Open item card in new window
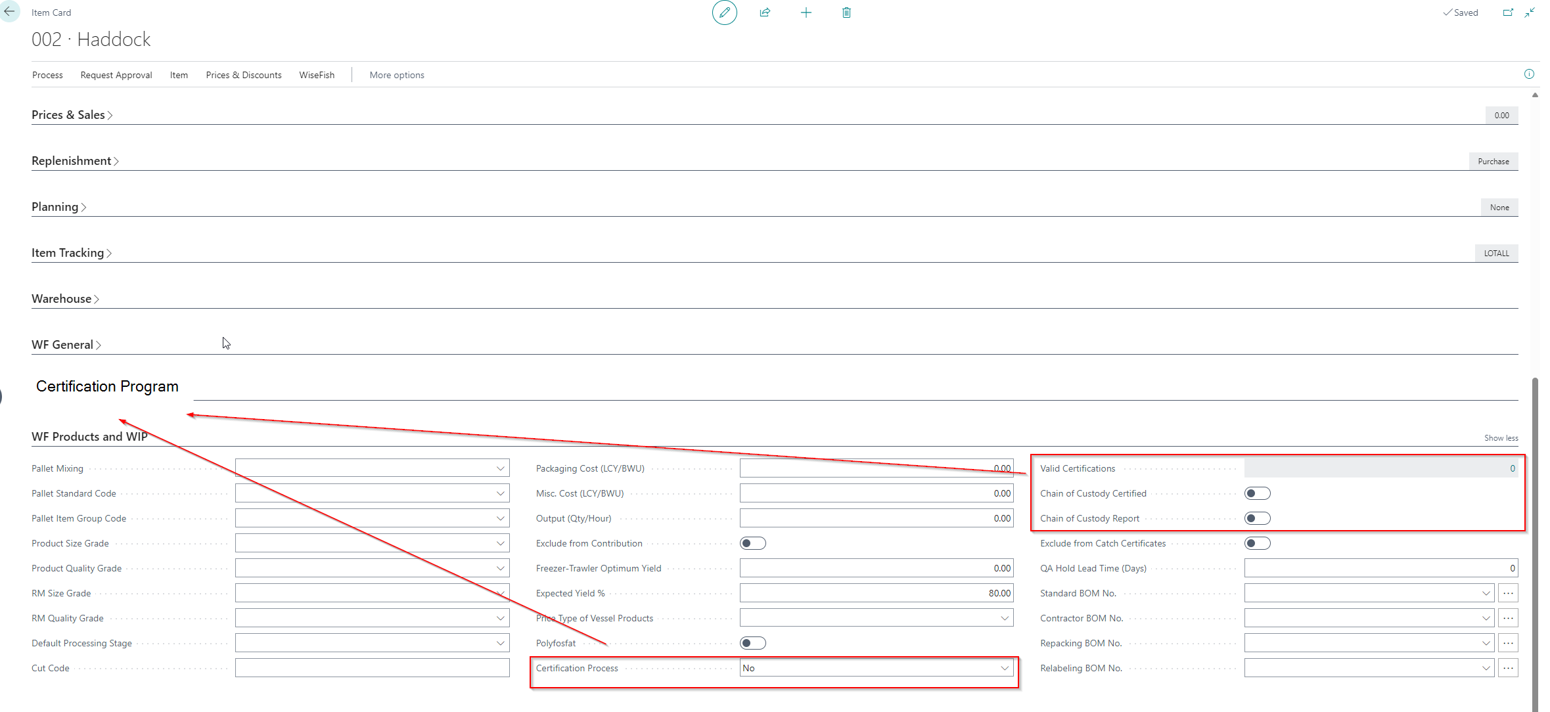 [x=1508, y=12]
